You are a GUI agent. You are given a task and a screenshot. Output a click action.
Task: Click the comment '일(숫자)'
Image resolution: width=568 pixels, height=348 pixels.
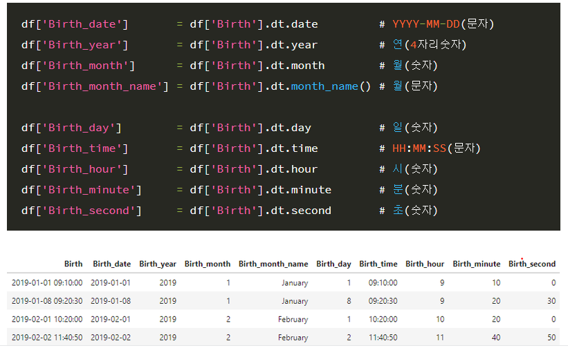point(415,128)
